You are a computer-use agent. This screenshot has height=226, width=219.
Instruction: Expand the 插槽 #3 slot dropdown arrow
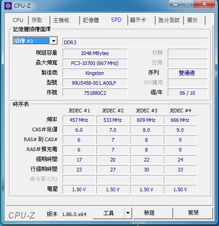pyautogui.click(x=54, y=41)
